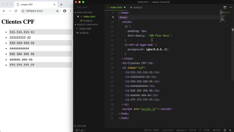This screenshot has height=132, width=234.
Task: Toggle the Live Server Port 5500
Action: pyautogui.click(x=151, y=130)
